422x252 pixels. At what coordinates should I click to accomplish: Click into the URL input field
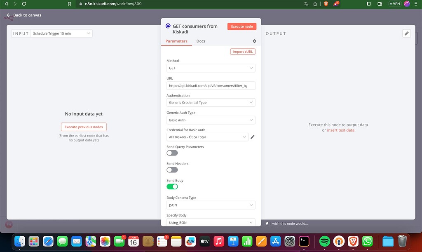coord(211,86)
